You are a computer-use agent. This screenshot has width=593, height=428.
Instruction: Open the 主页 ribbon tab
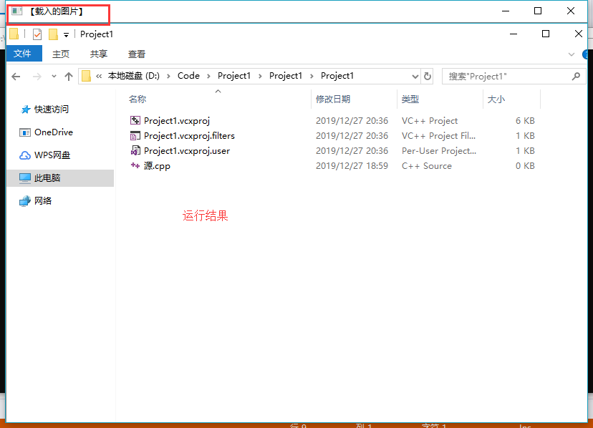tap(61, 54)
